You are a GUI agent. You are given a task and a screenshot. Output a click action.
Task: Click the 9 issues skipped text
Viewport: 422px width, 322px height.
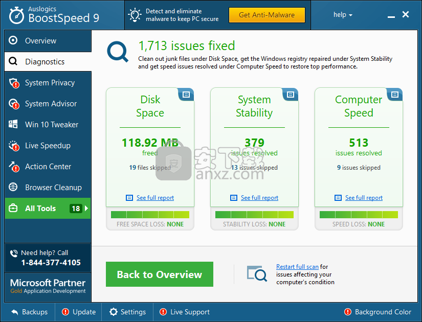pos(359,168)
